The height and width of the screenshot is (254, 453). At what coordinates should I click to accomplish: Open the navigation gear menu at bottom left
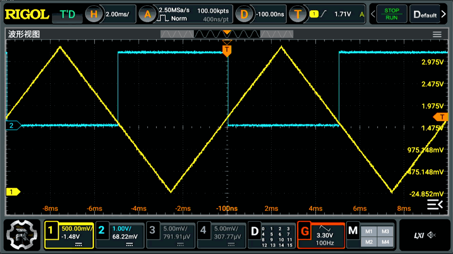point(22,235)
